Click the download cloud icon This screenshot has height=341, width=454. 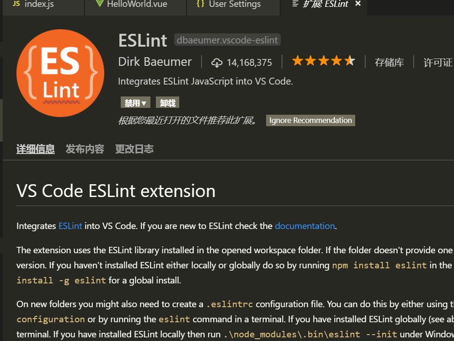pos(217,63)
